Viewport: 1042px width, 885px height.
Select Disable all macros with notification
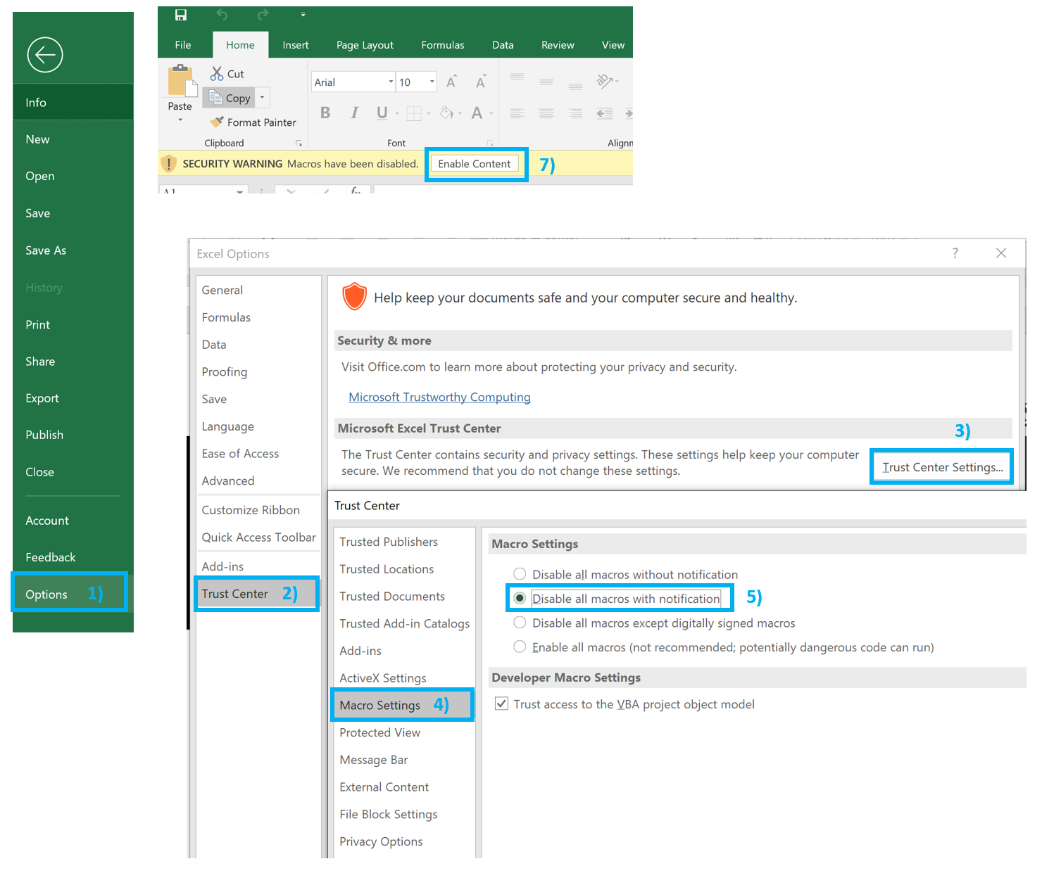pyautogui.click(x=520, y=598)
